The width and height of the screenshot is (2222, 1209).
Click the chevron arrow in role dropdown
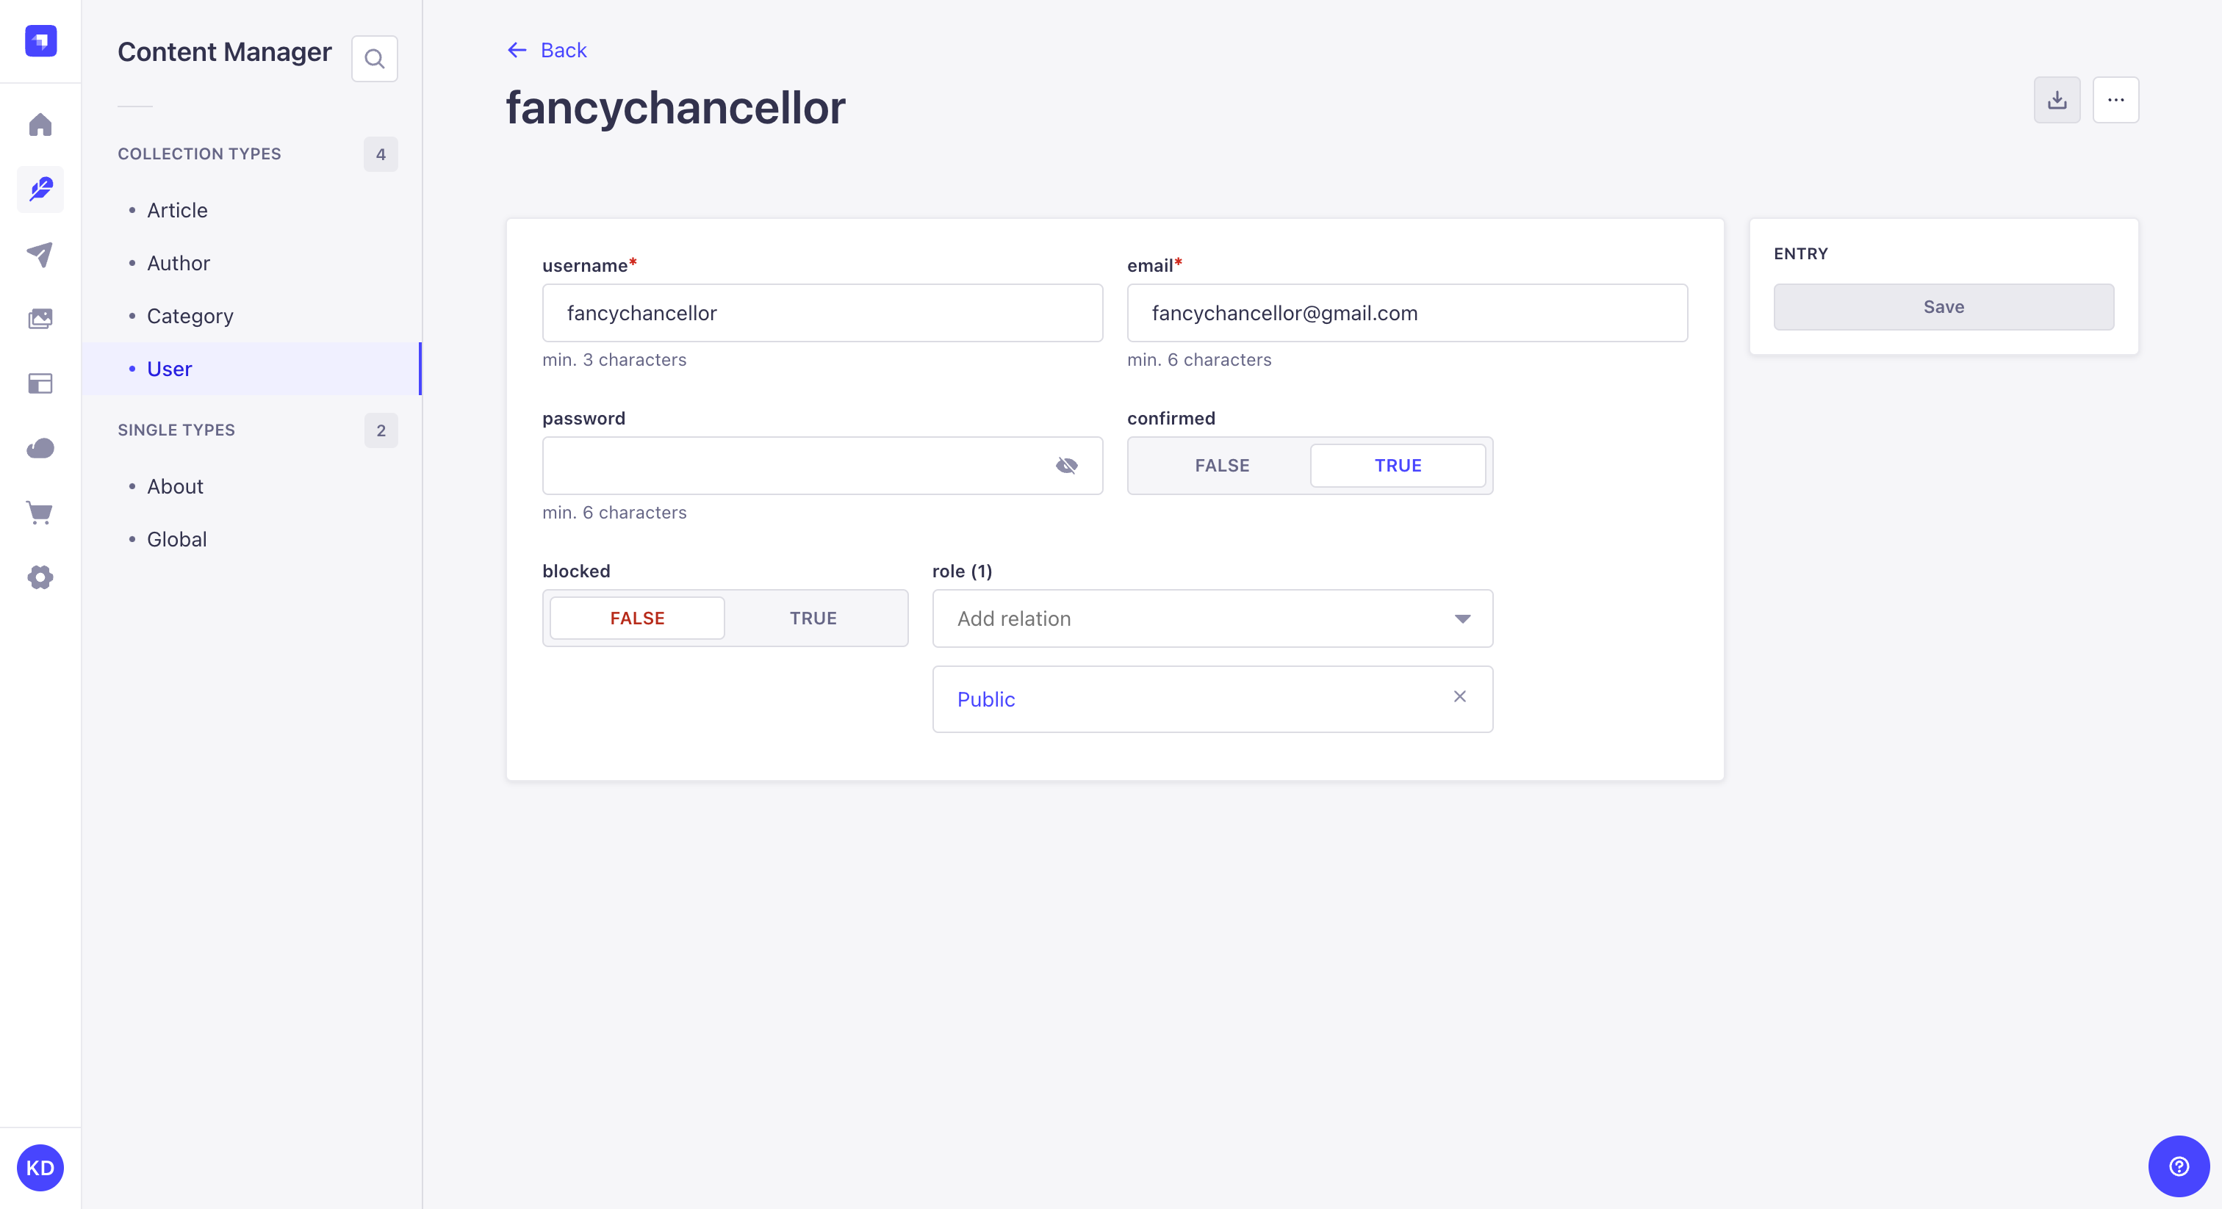point(1464,618)
